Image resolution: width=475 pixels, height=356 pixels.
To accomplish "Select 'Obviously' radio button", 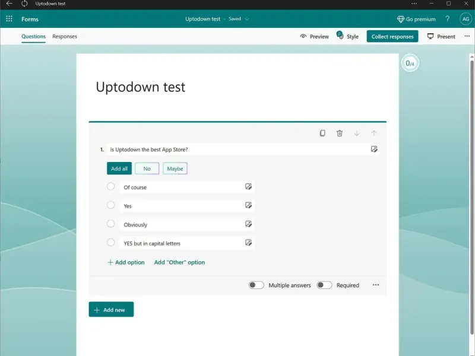I will (x=111, y=224).
